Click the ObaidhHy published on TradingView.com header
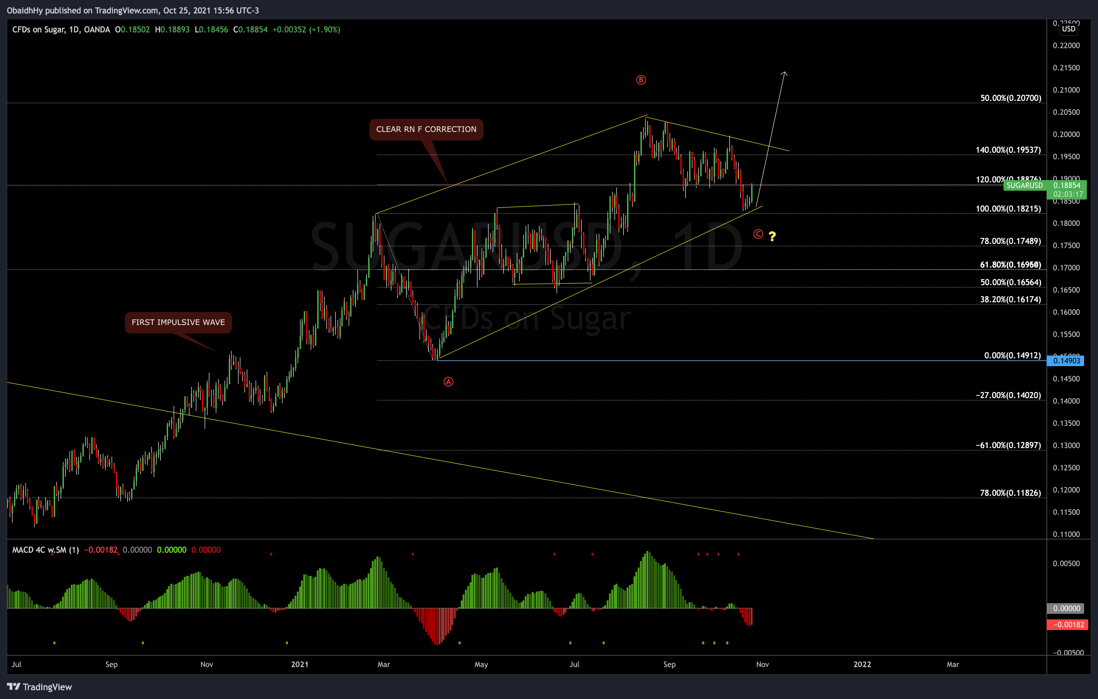Screen dimensions: 1098x699 133,10
